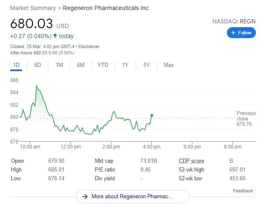Show the Max time range
The width and height of the screenshot is (268, 210).
click(169, 65)
